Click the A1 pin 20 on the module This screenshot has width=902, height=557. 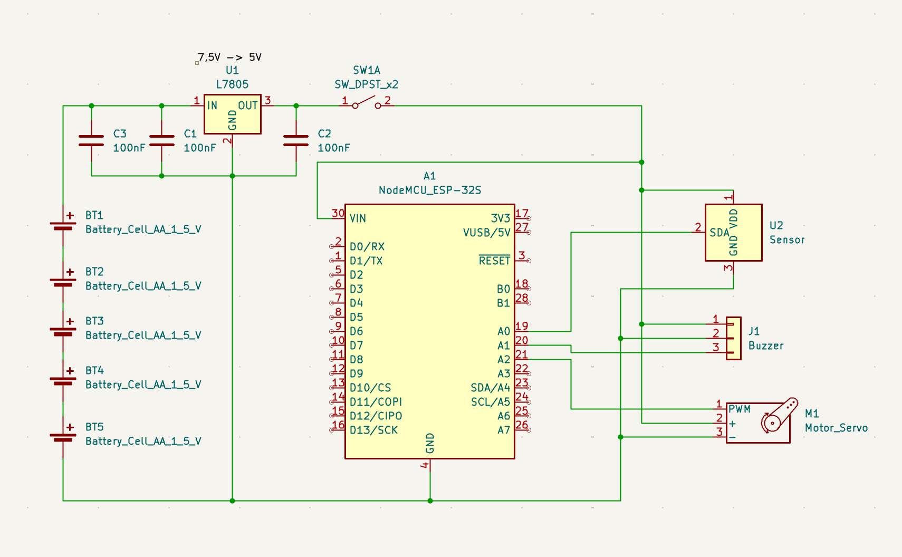(x=523, y=345)
